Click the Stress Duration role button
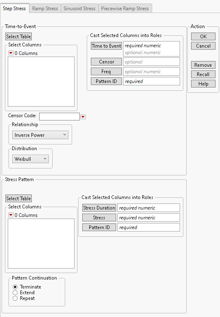 tap(99, 208)
